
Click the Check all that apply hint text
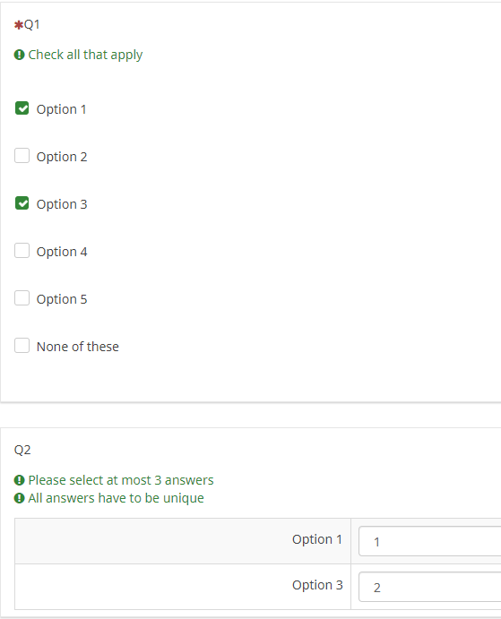point(85,55)
